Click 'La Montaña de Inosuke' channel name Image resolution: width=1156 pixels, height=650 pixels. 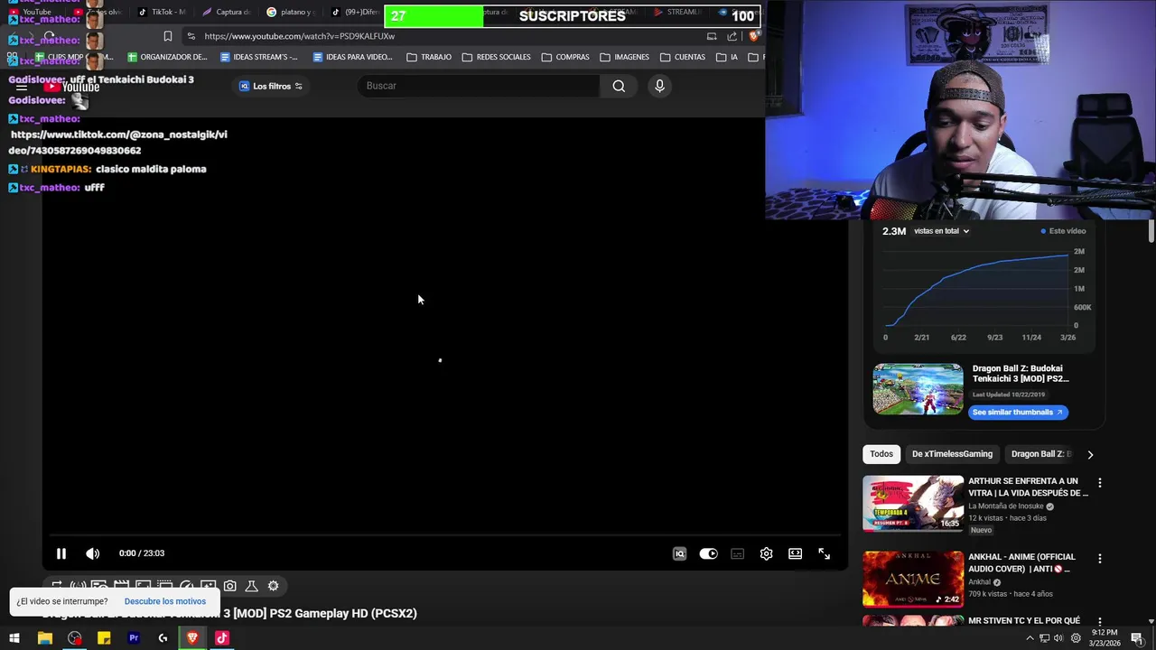(1005, 506)
